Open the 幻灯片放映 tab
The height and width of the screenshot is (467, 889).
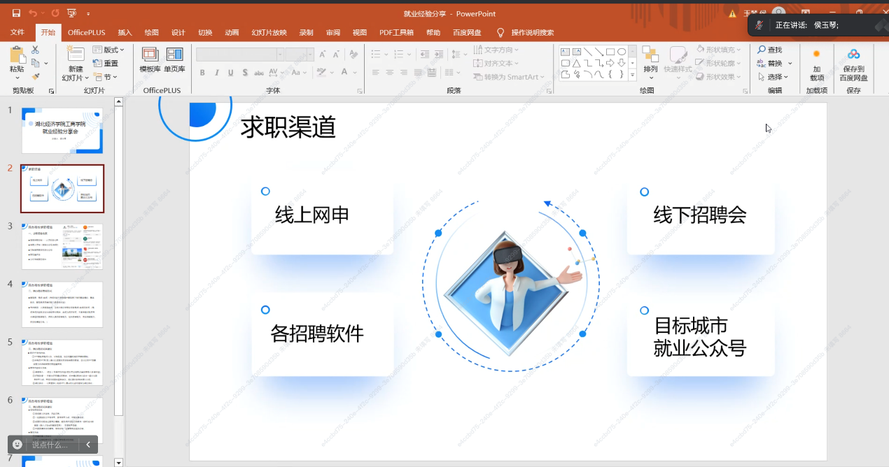tap(269, 32)
